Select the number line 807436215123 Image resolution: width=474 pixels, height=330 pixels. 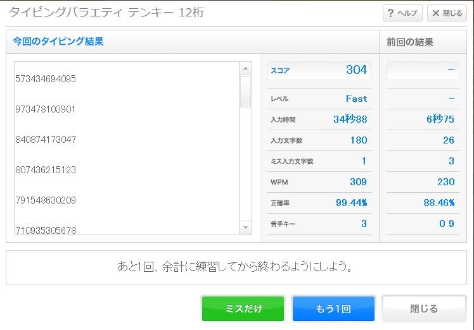point(46,170)
